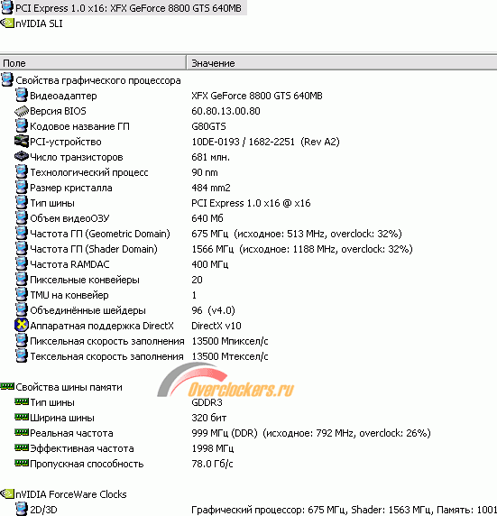The height and width of the screenshot is (516, 497).
Task: Click the Объединённые шейдеры row icon
Action: (x=22, y=310)
